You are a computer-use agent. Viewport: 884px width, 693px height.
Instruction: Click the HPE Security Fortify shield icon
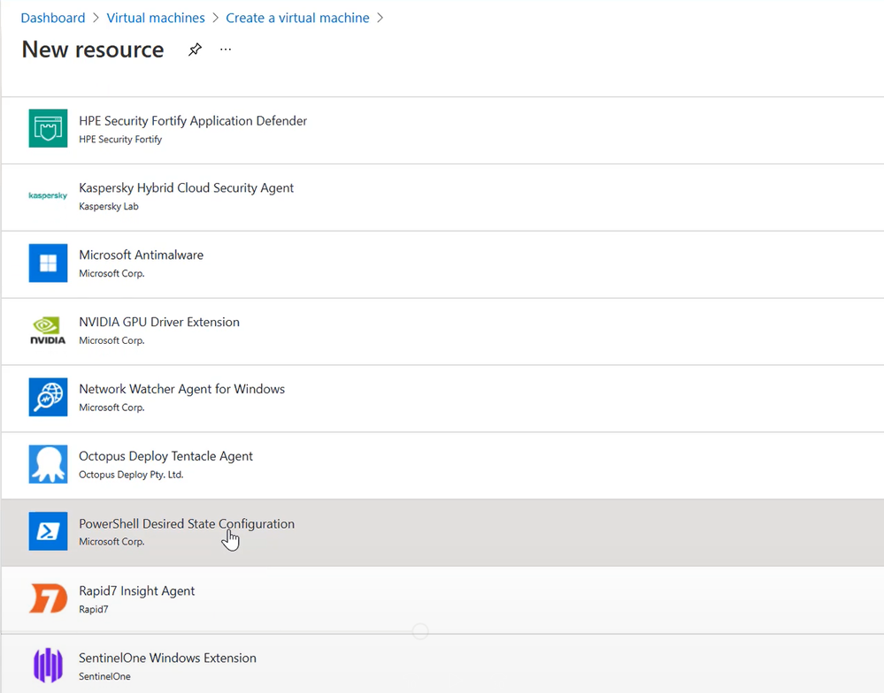(x=48, y=129)
